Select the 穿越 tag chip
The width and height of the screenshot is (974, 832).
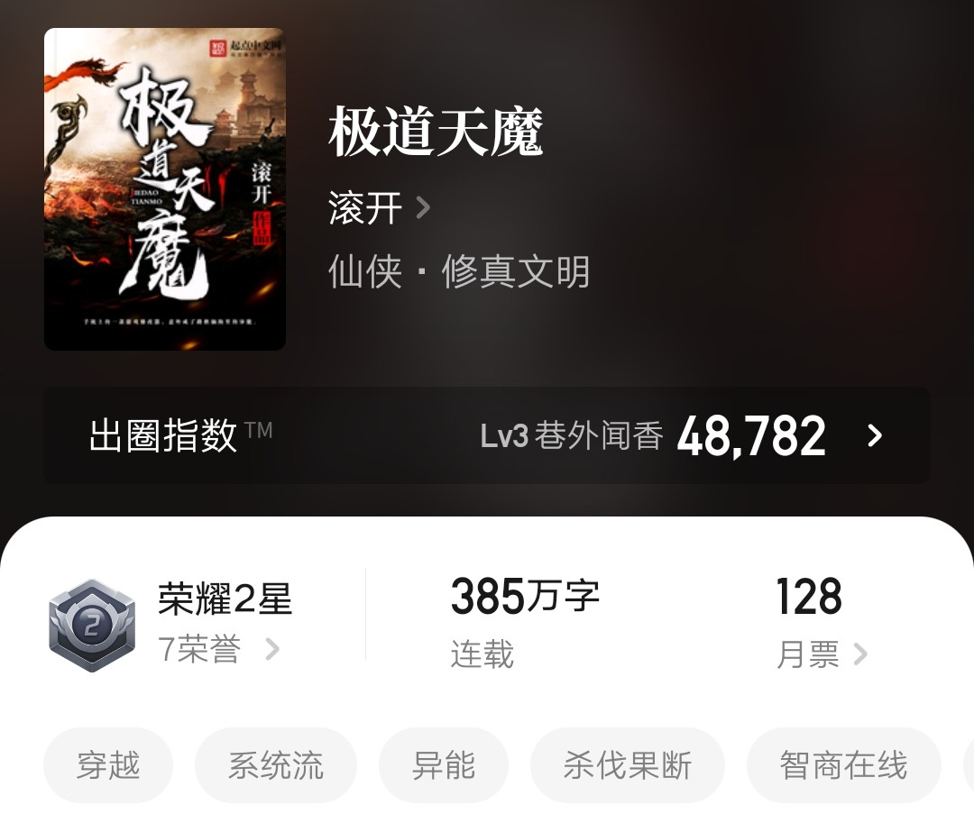point(108,765)
